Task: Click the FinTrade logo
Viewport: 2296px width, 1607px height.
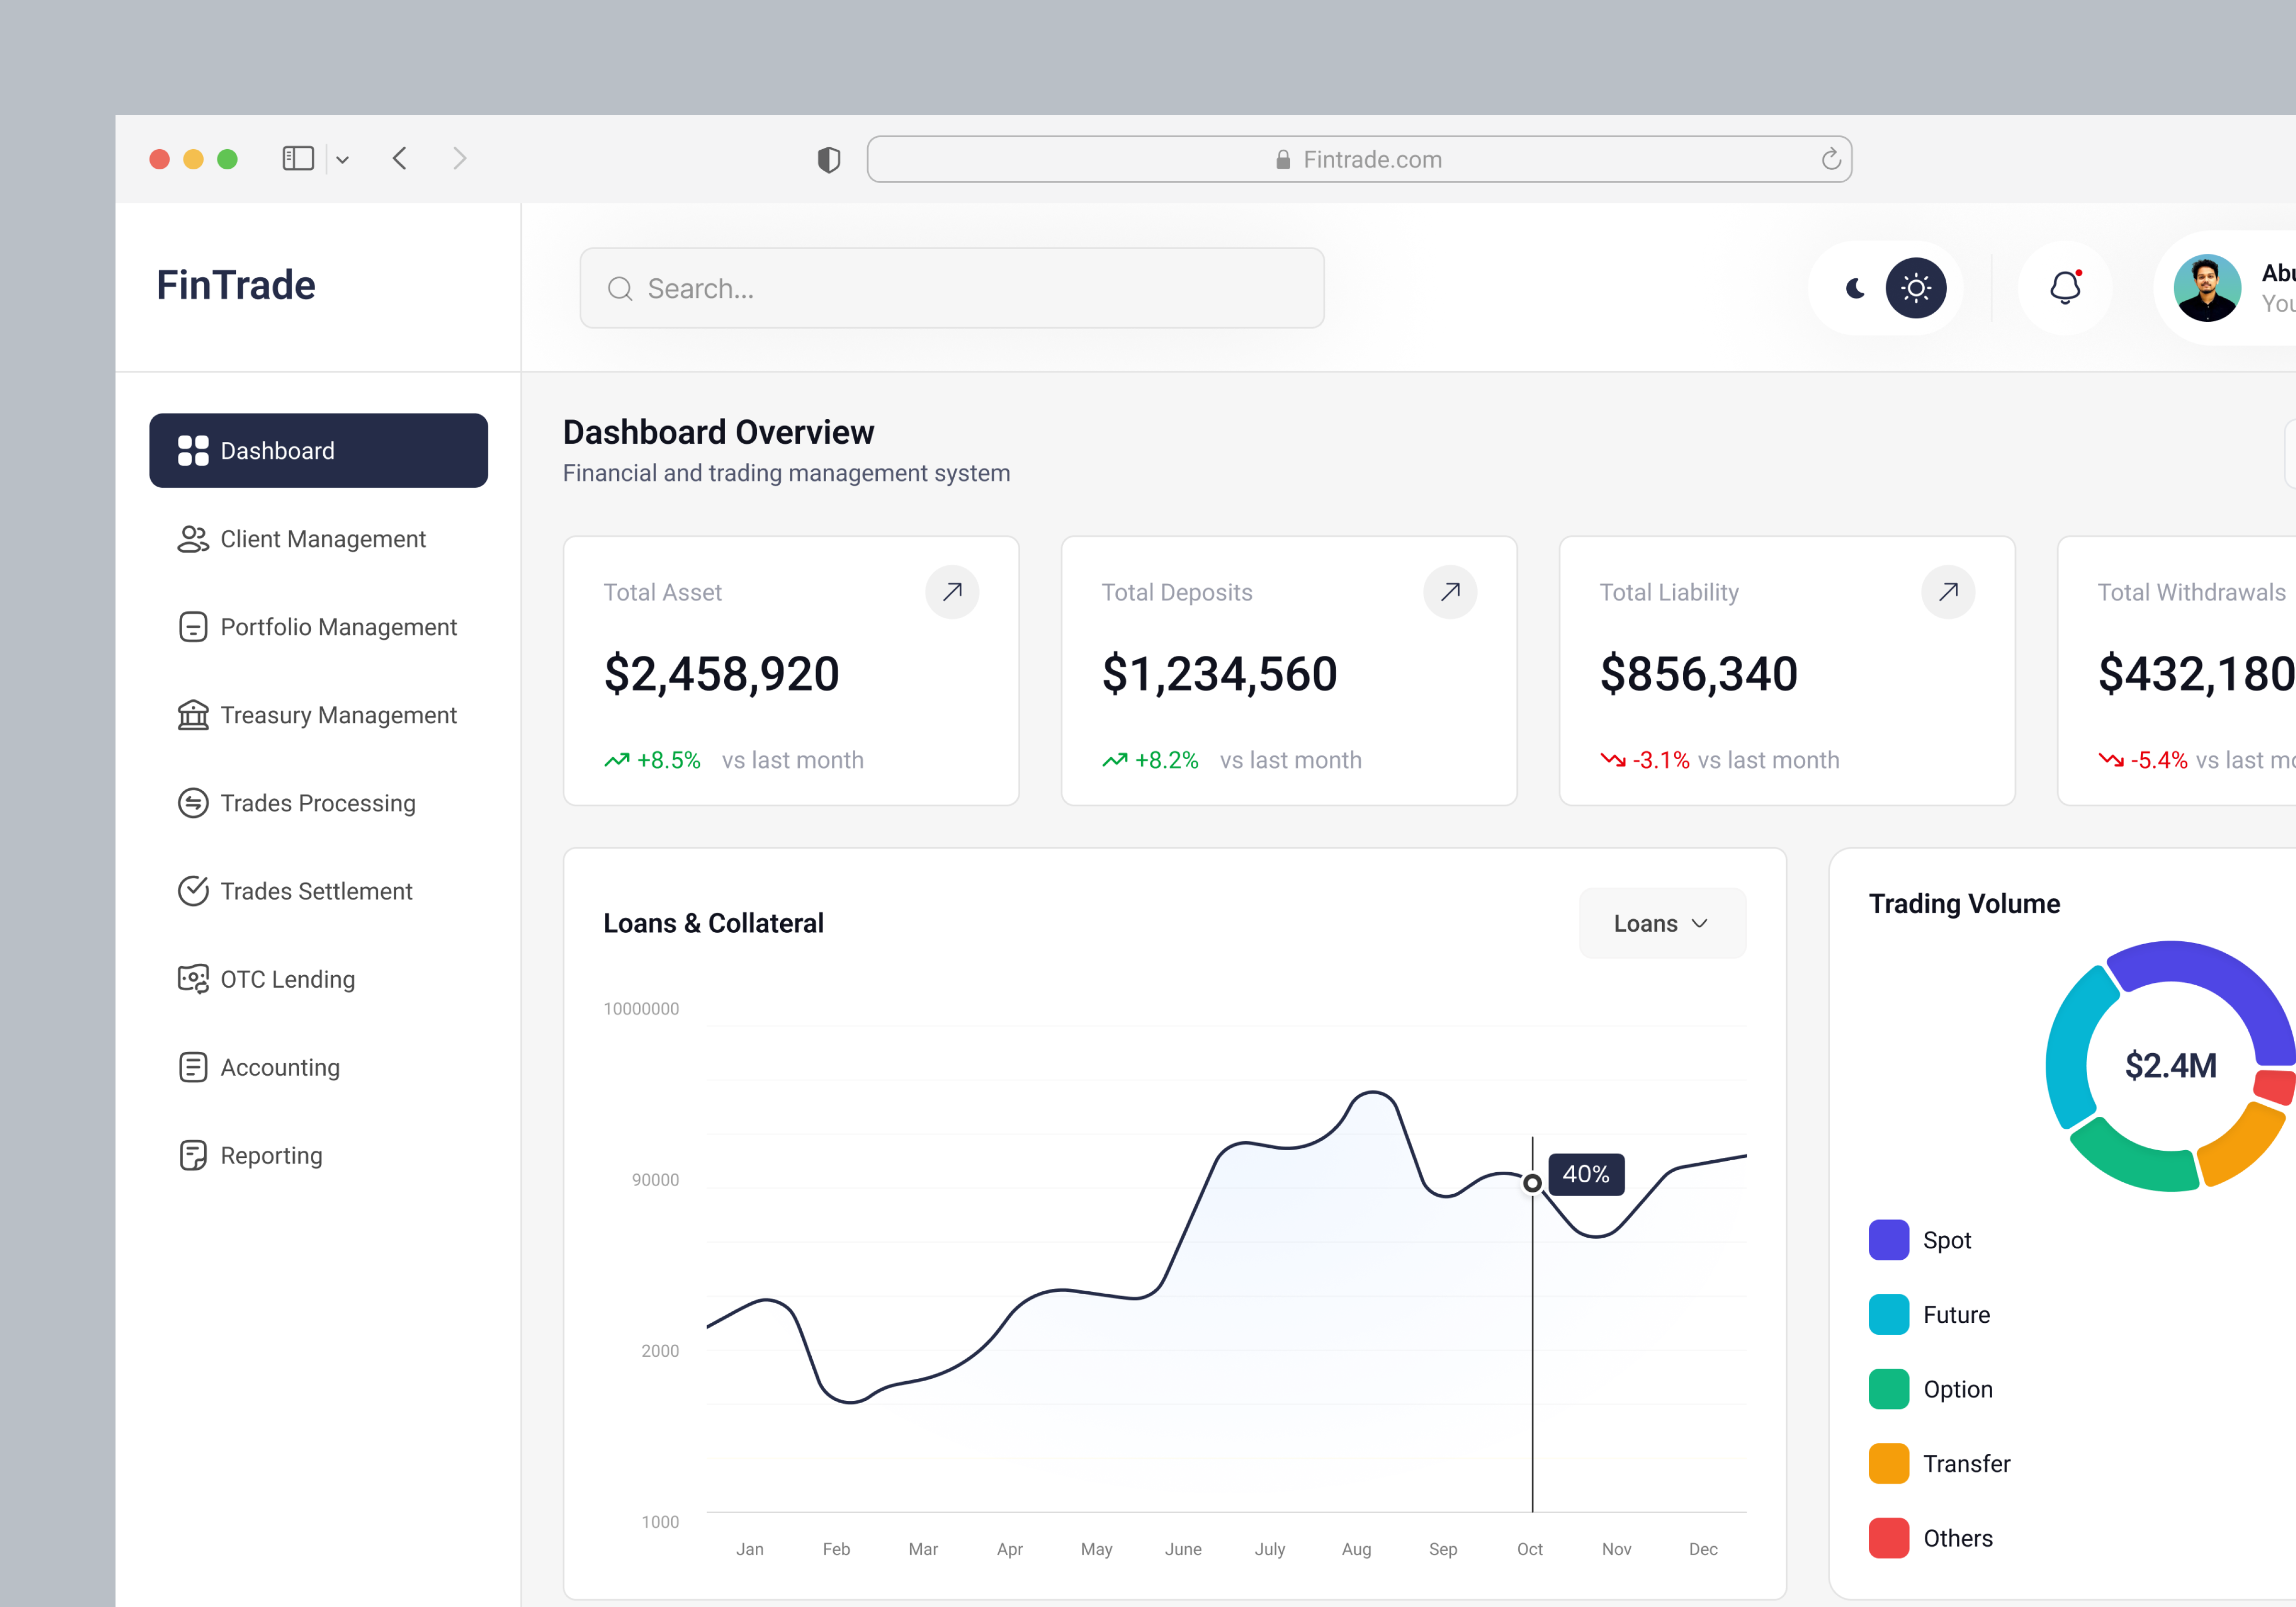Action: coord(234,285)
